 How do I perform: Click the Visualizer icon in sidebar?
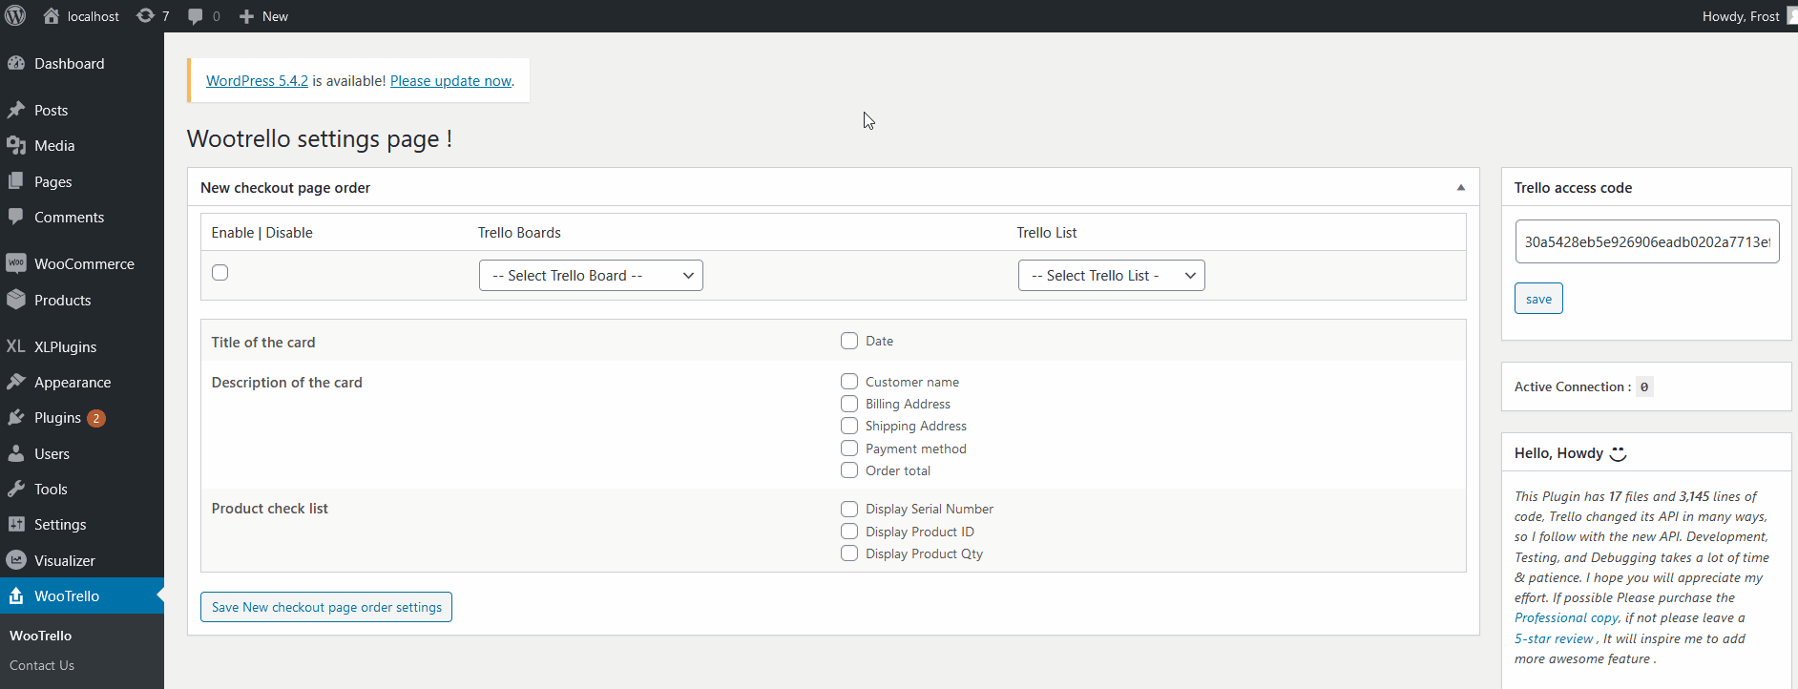16,560
